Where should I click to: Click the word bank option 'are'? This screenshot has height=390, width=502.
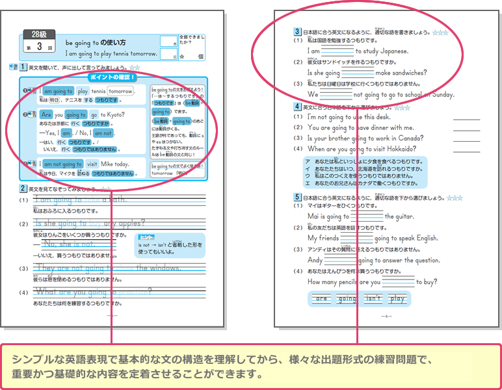click(x=321, y=298)
